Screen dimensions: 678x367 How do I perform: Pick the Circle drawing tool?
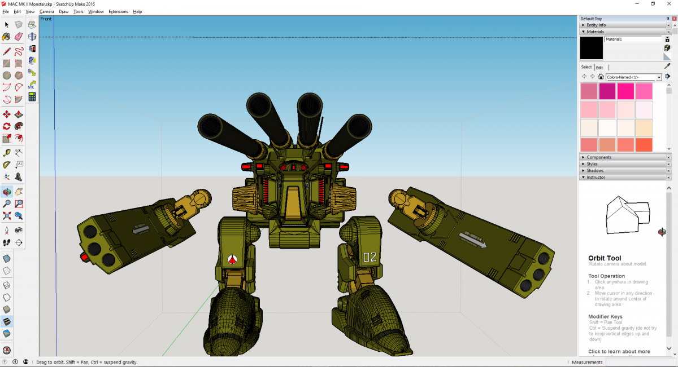tap(7, 76)
